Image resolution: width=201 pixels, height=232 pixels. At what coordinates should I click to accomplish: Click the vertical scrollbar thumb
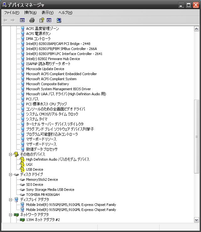click(196, 136)
